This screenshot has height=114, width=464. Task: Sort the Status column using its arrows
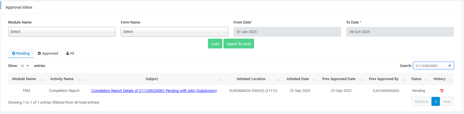pos(426,80)
